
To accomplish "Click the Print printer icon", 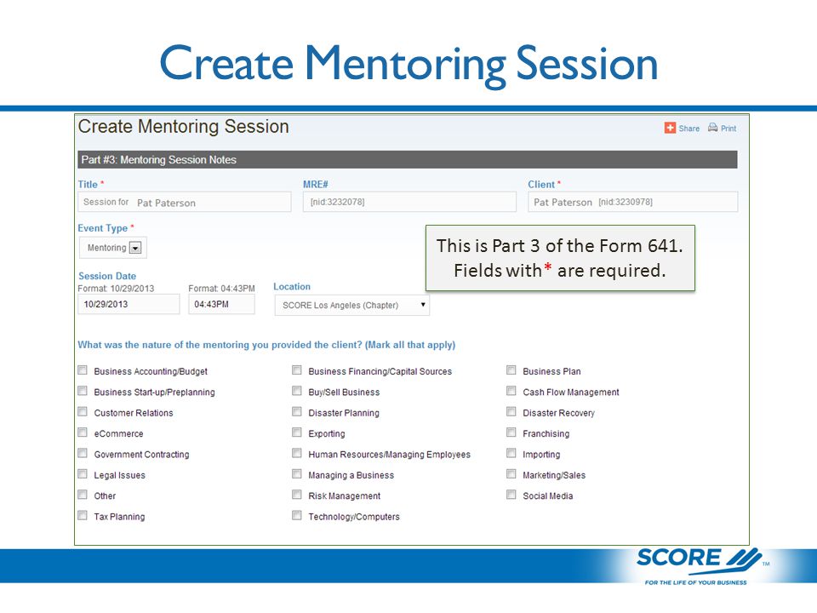I will pos(713,128).
